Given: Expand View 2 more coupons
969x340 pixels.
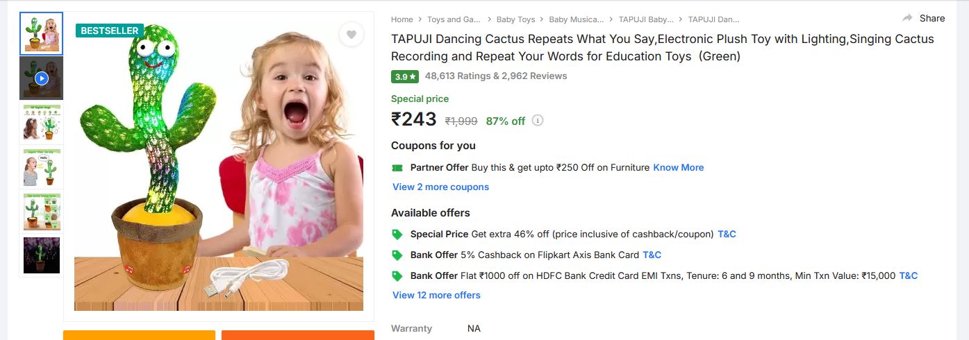Looking at the screenshot, I should [x=440, y=187].
